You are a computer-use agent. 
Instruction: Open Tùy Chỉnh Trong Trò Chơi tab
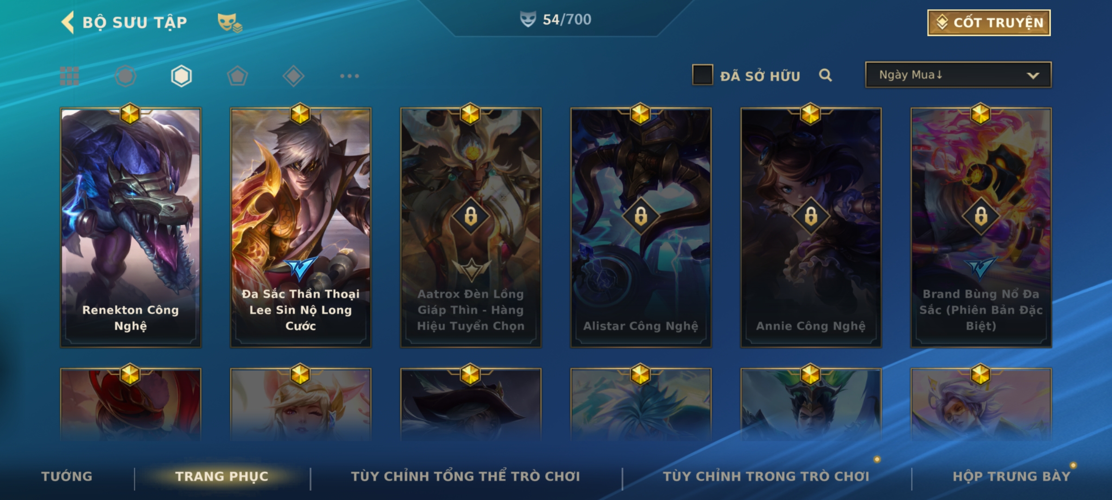tap(766, 476)
